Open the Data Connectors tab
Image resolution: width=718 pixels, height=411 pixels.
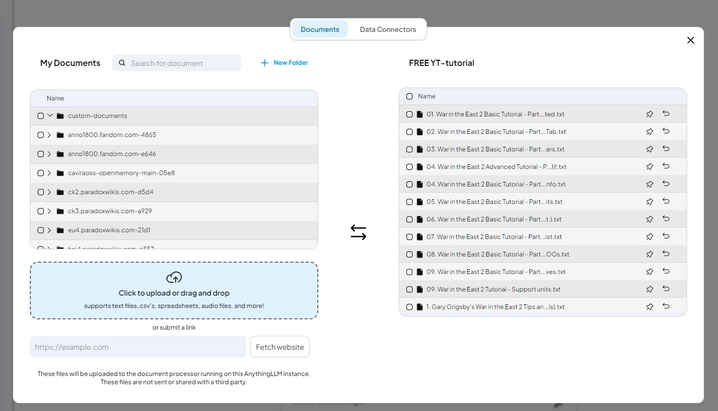click(x=388, y=29)
